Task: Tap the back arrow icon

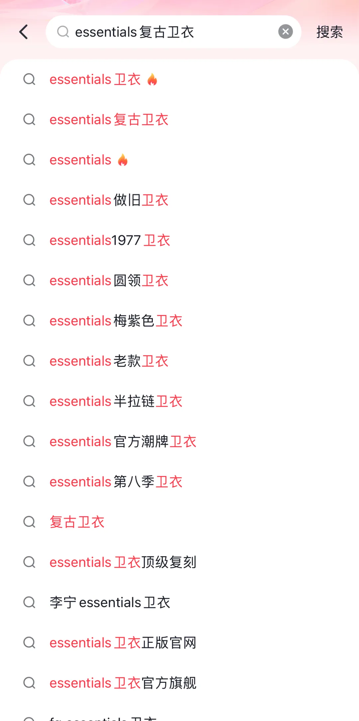Action: [x=24, y=32]
